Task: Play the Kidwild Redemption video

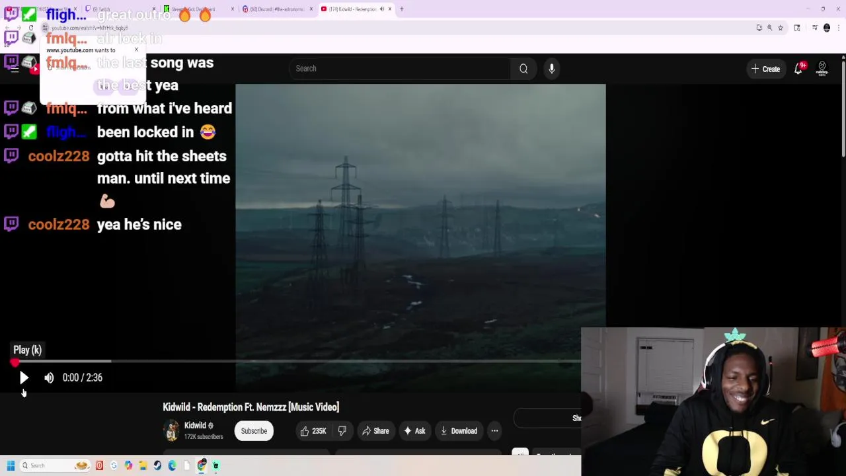Action: pyautogui.click(x=24, y=377)
